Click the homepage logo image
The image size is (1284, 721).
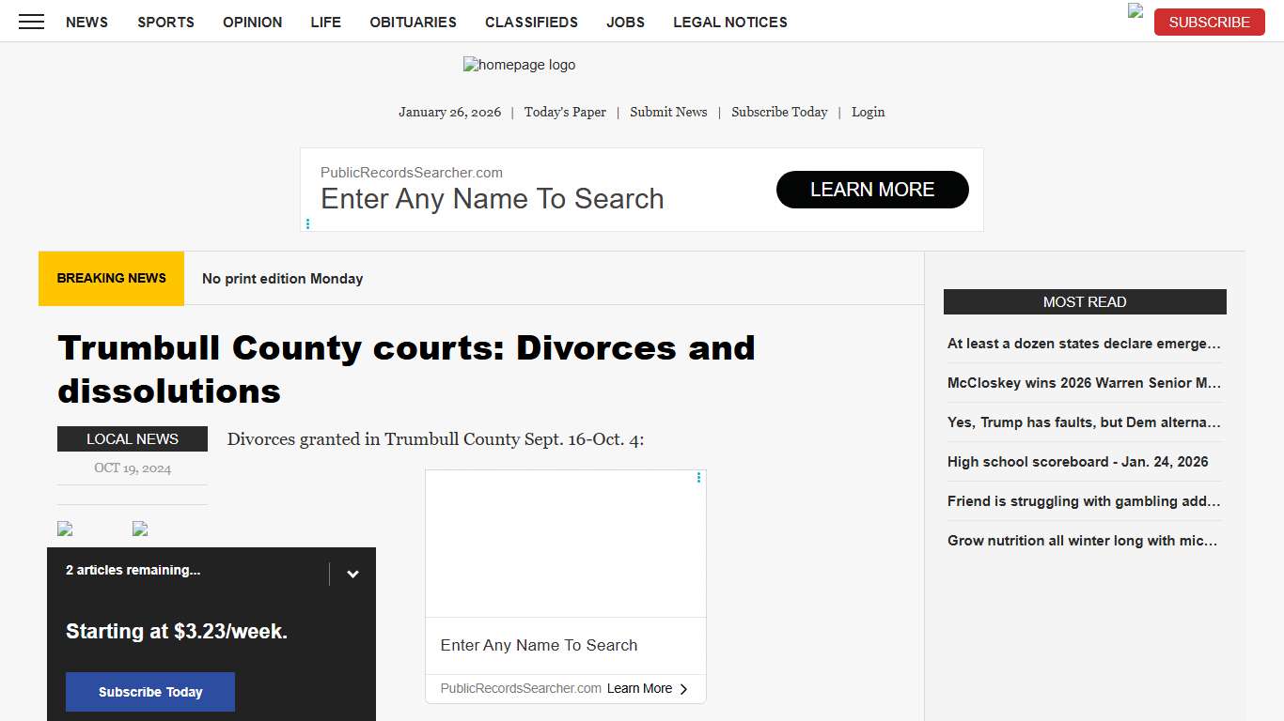tap(519, 65)
